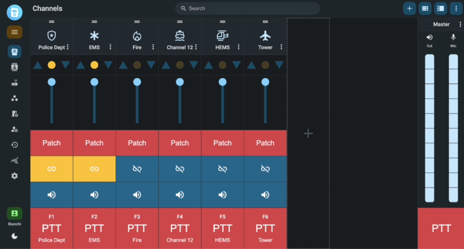Click the add channel plus icon in top bar
The width and height of the screenshot is (464, 249).
click(409, 8)
